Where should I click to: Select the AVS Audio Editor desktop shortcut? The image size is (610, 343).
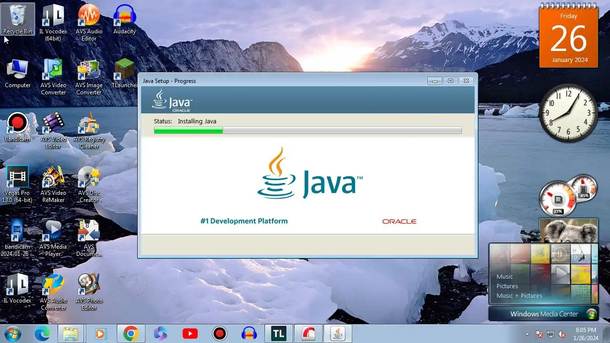coord(89,22)
